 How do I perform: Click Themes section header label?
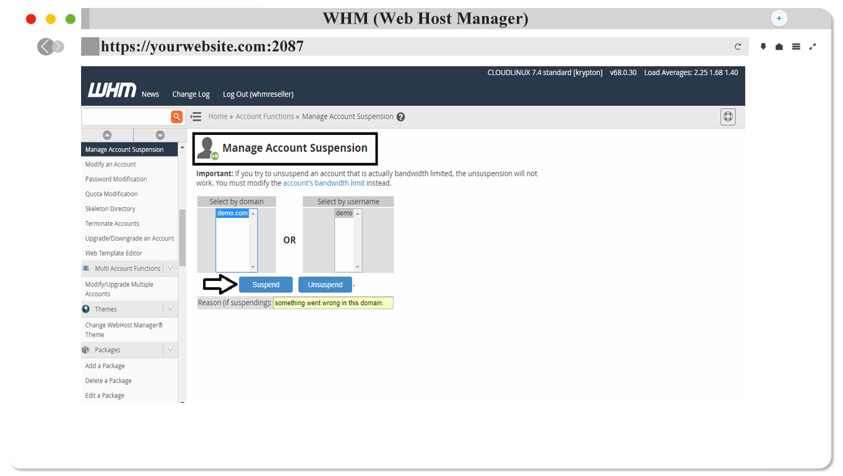(106, 309)
